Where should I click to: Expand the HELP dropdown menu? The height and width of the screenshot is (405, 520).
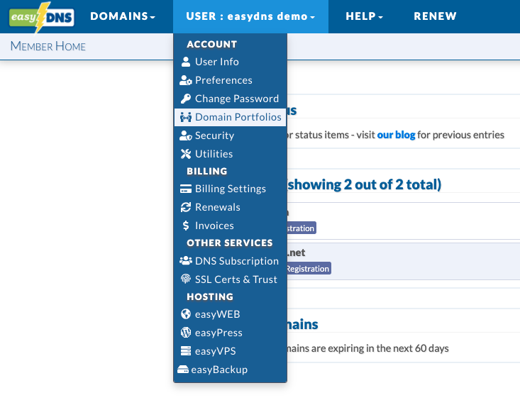[364, 16]
